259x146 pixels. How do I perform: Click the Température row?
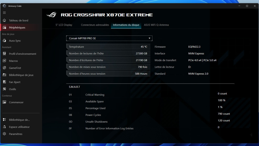(108, 47)
